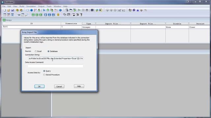Click the calendar icon left of info icon
Viewport: 211px width, 118px height.
(x=55, y=10)
